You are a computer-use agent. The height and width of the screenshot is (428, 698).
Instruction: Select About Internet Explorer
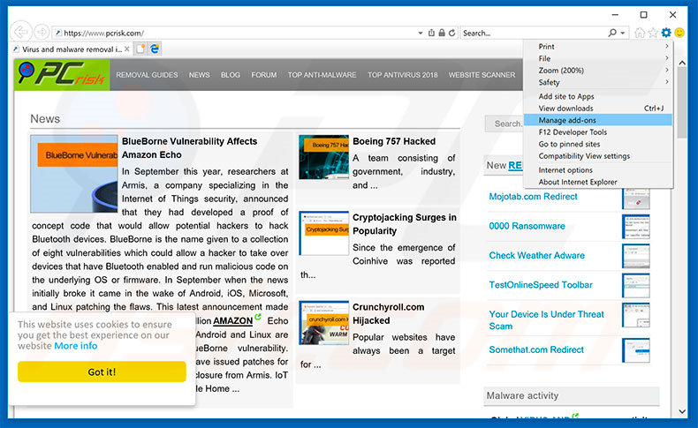[598, 182]
